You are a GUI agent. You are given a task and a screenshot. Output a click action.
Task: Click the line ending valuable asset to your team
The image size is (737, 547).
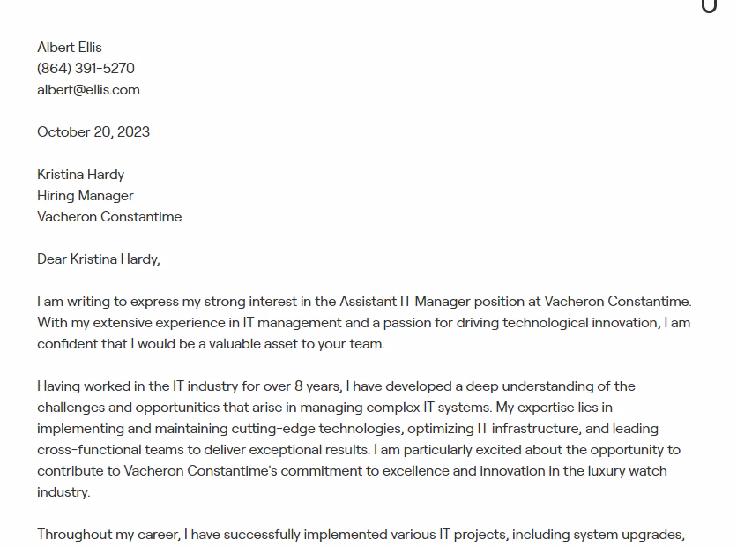click(211, 344)
